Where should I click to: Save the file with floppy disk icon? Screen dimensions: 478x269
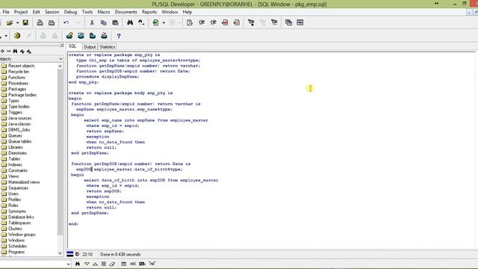pos(25,22)
